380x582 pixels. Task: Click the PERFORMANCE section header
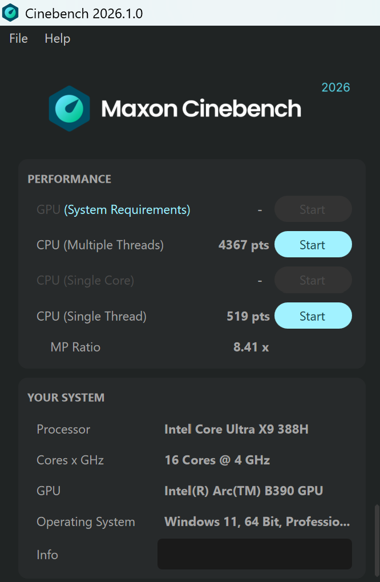(69, 179)
